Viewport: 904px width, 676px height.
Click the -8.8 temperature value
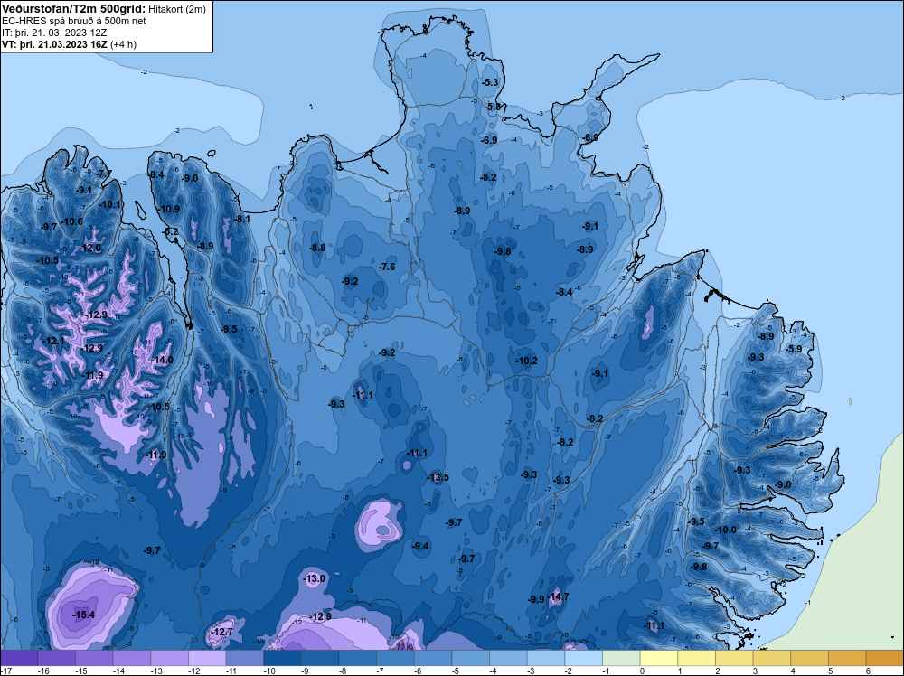pos(317,248)
